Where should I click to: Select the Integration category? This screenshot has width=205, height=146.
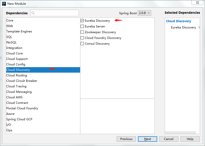tap(43, 48)
